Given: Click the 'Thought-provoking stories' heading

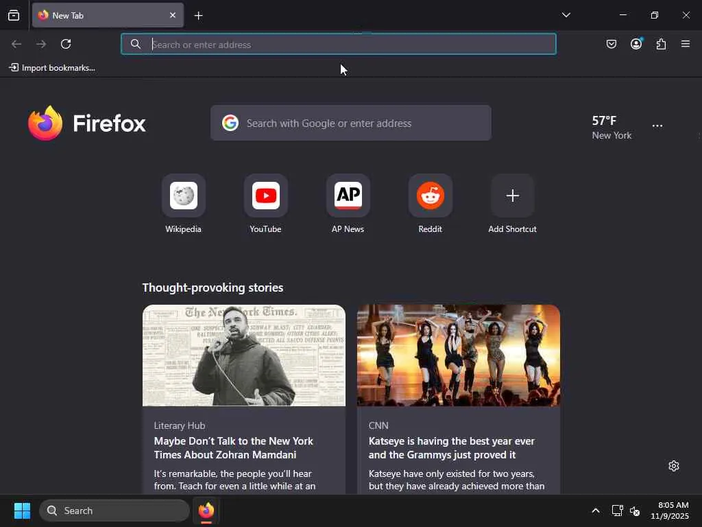Looking at the screenshot, I should [213, 288].
